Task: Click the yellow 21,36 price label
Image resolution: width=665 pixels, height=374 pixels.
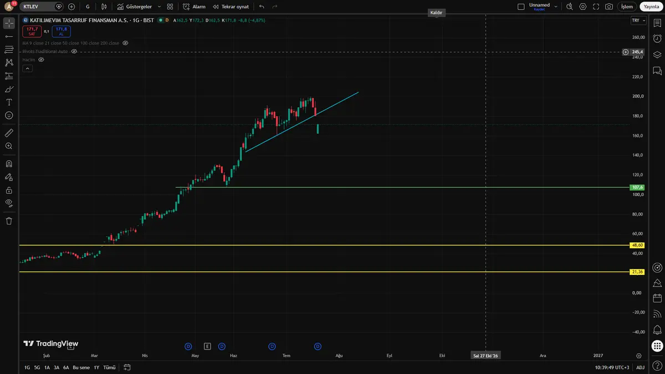Action: [x=638, y=271]
